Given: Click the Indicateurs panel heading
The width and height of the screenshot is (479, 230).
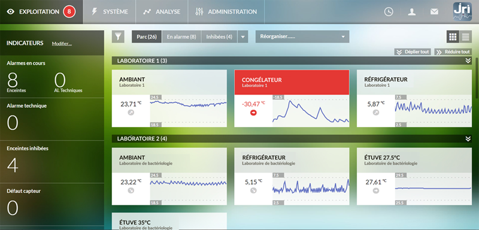Looking at the screenshot, I should [25, 43].
